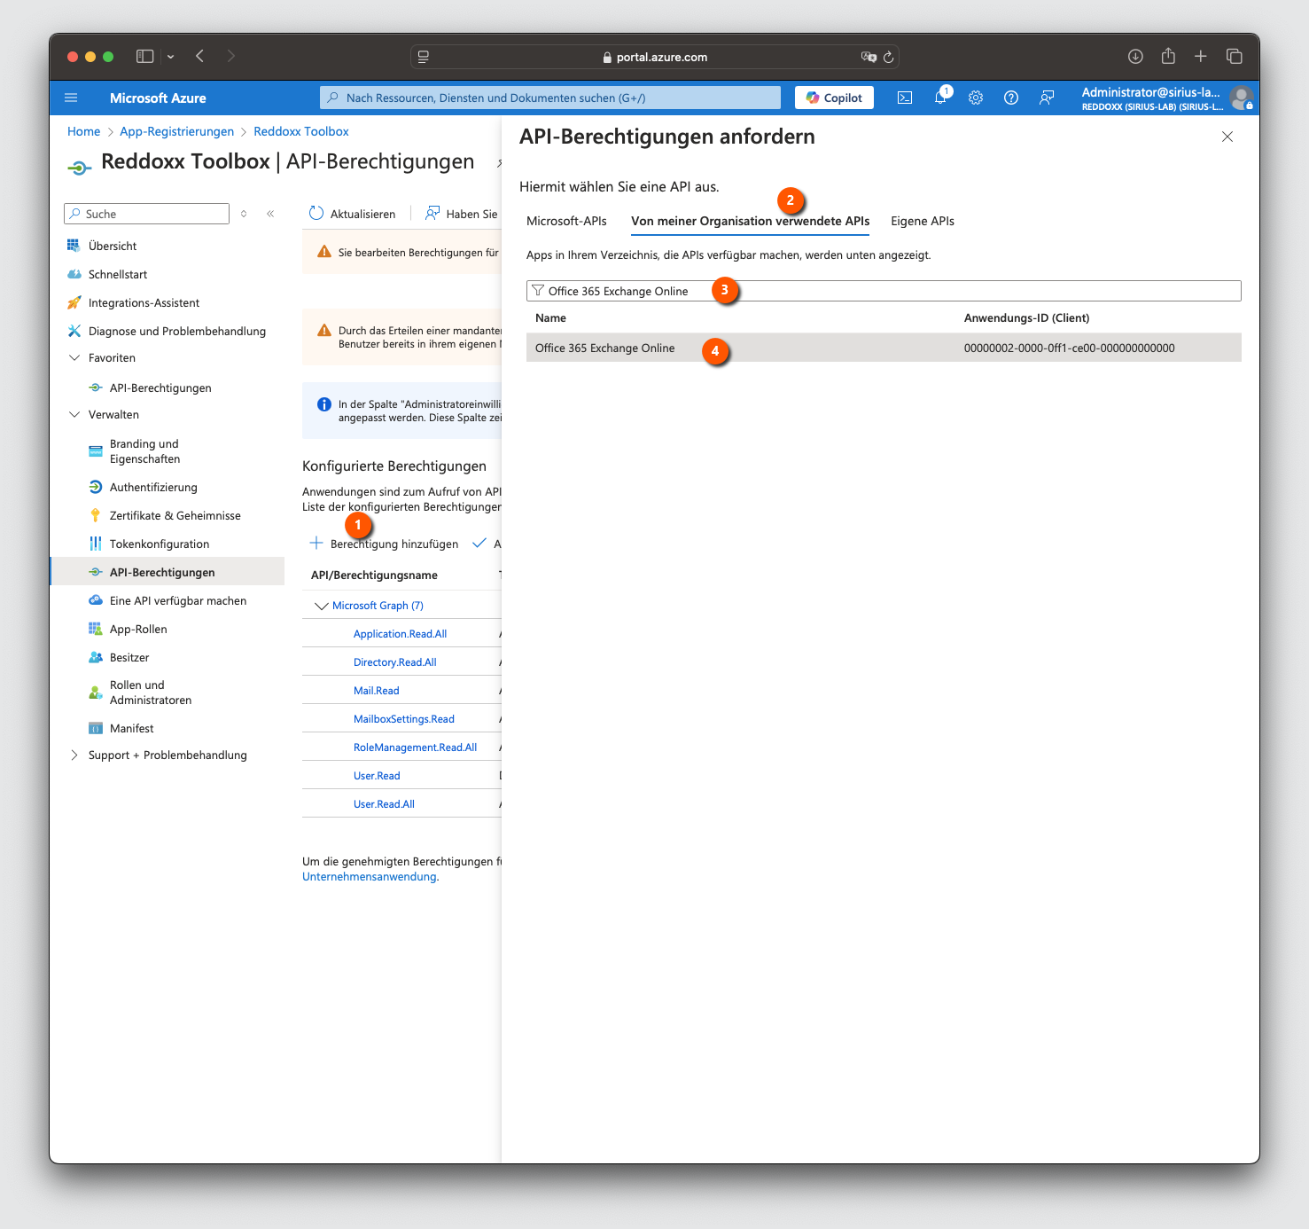Click Haben Sie feedback toolbar item
The image size is (1309, 1229).
(x=462, y=214)
